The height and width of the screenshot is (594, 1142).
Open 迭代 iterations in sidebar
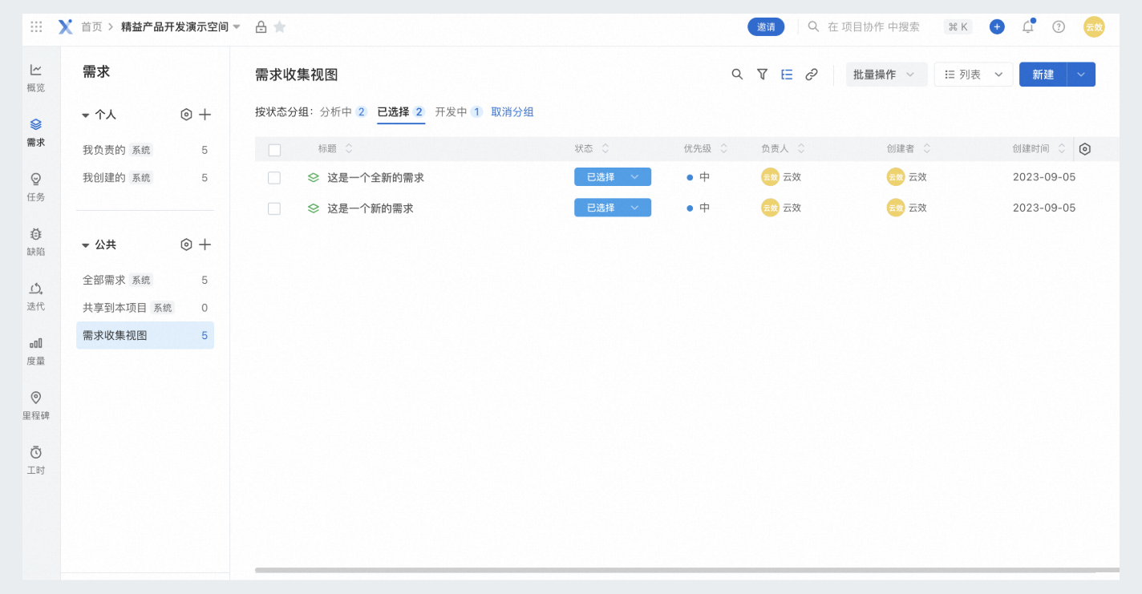tap(36, 296)
